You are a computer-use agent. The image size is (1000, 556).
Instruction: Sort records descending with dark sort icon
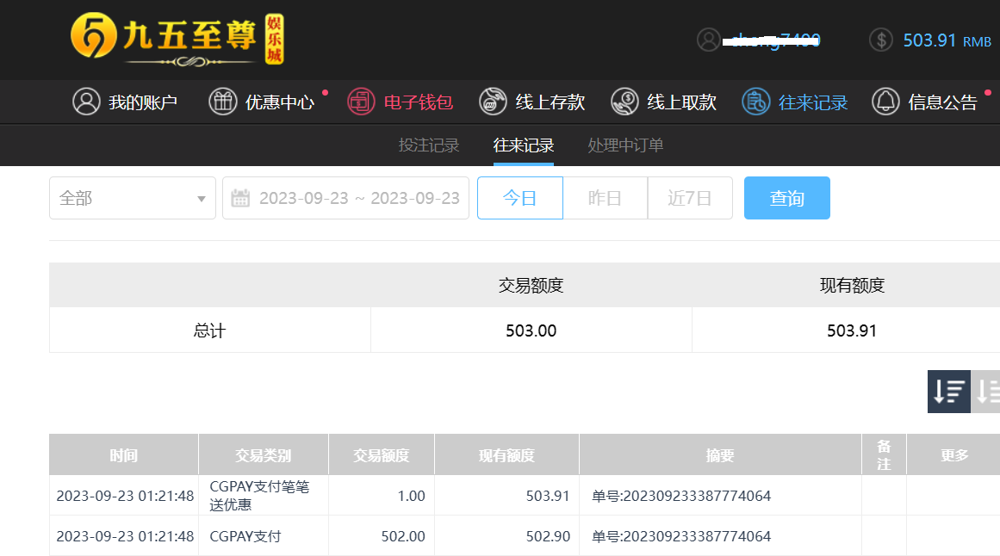949,392
